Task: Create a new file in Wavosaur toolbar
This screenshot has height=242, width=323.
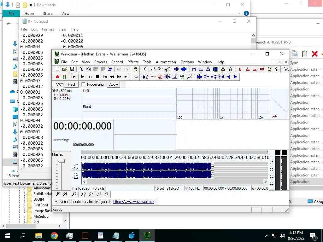Action: pos(57,69)
